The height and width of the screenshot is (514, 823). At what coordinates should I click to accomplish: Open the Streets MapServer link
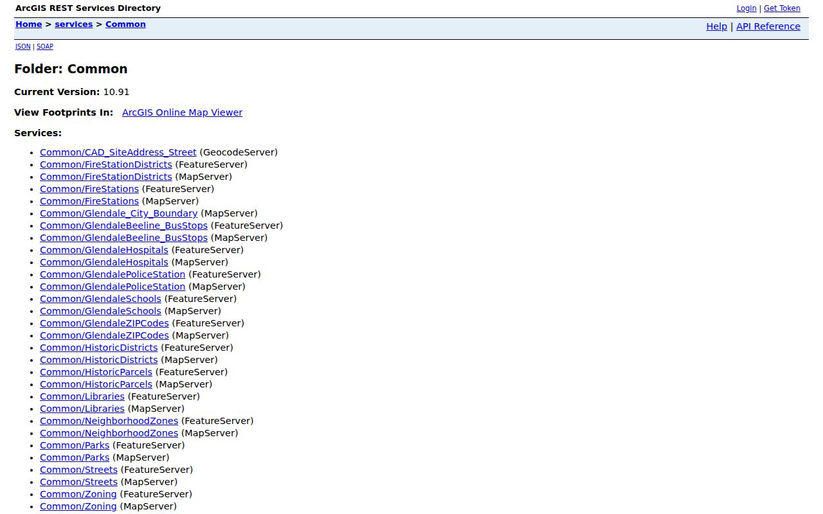pos(78,482)
